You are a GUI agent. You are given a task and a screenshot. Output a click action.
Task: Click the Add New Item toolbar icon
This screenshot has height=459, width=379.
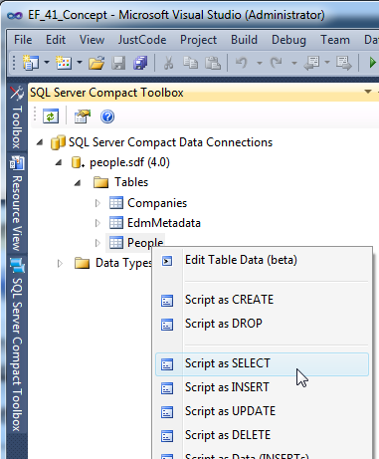(x=64, y=63)
